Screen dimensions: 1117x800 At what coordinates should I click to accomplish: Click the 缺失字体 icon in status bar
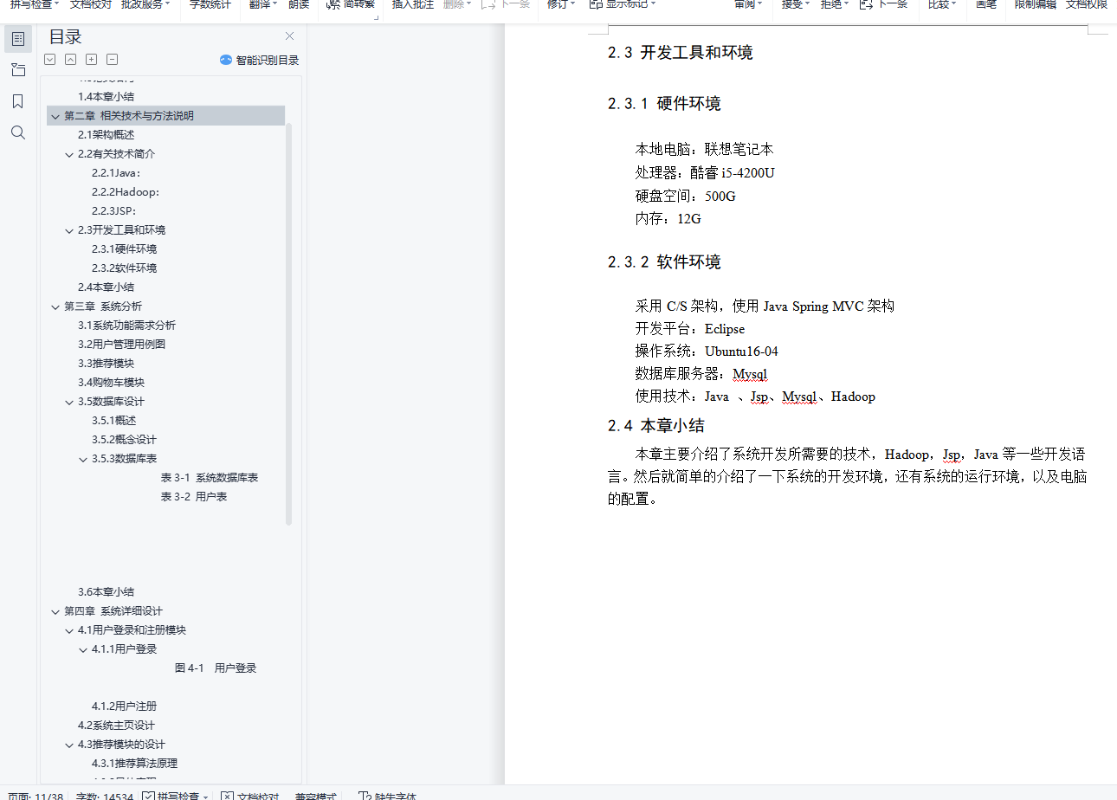[365, 796]
